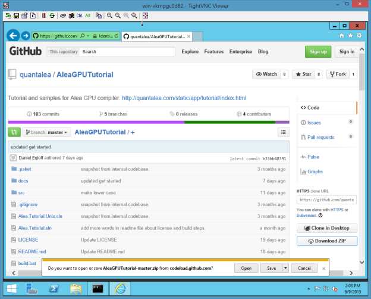Click the auto zoom magnifier icon
The width and height of the screenshot is (371, 299).
coord(134,15)
